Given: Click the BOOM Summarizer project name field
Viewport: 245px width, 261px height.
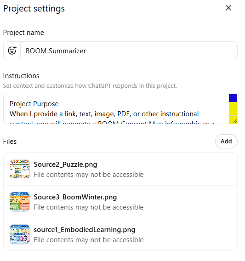Looking at the screenshot, I should [129, 51].
